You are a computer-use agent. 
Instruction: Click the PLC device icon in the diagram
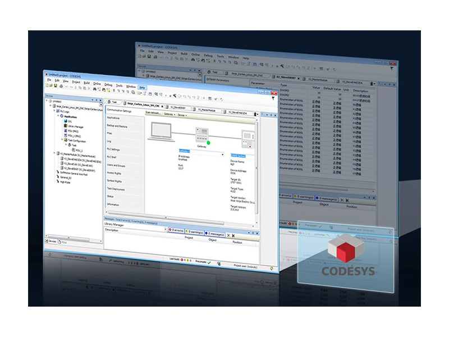point(248,139)
